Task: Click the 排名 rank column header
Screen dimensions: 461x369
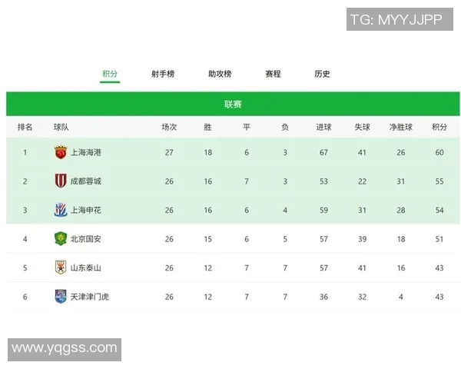Action: click(x=25, y=127)
